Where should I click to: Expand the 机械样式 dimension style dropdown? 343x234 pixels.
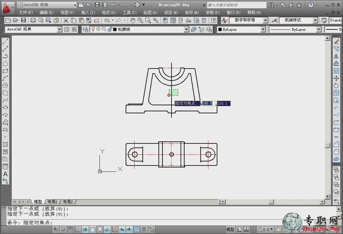click(315, 21)
